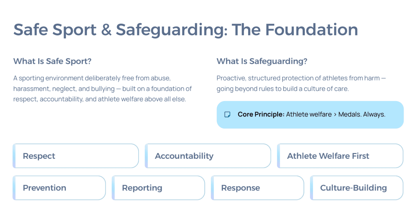415x207 pixels.
Task: Click the 'Proactive, structured protection' paragraph
Action: (x=301, y=83)
